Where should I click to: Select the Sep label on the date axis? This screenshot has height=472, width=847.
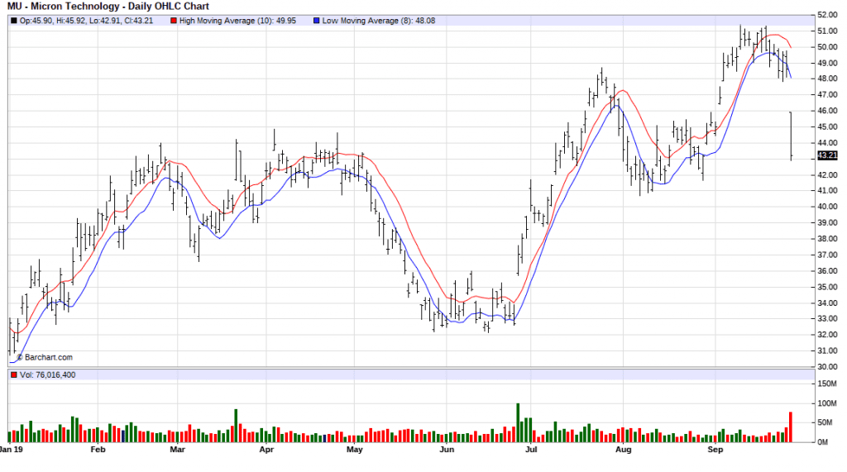point(715,451)
